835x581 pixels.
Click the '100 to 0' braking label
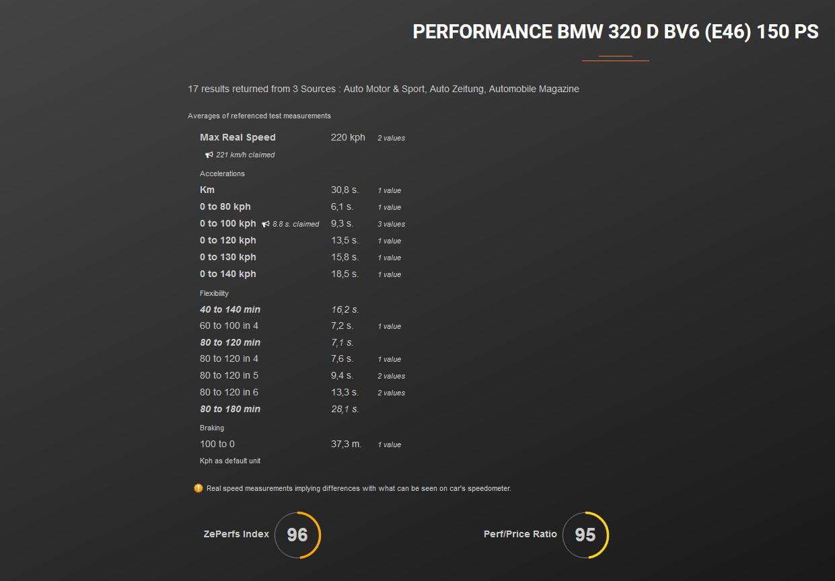(217, 444)
